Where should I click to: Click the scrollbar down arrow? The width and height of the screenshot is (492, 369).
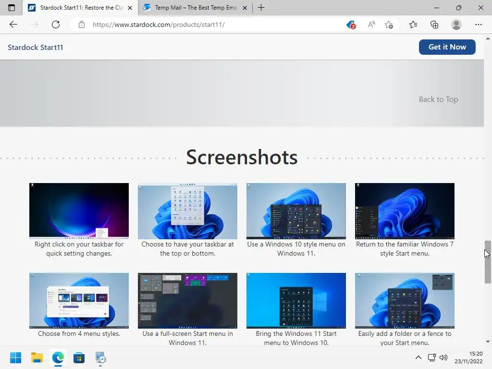coord(488,342)
